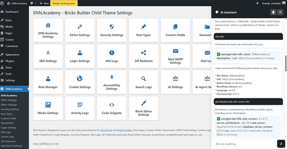The image size is (287, 149).
Task: Open Code Snippets brackets icon card
Action: point(111,108)
